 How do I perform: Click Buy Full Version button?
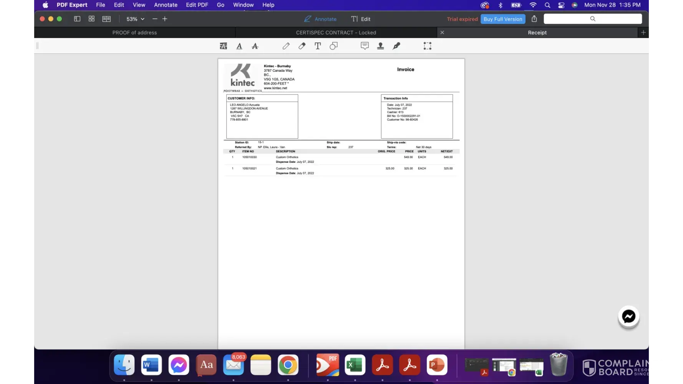coord(502,19)
